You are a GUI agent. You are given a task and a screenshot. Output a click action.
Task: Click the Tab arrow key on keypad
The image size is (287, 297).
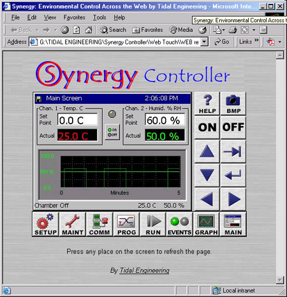point(233,152)
